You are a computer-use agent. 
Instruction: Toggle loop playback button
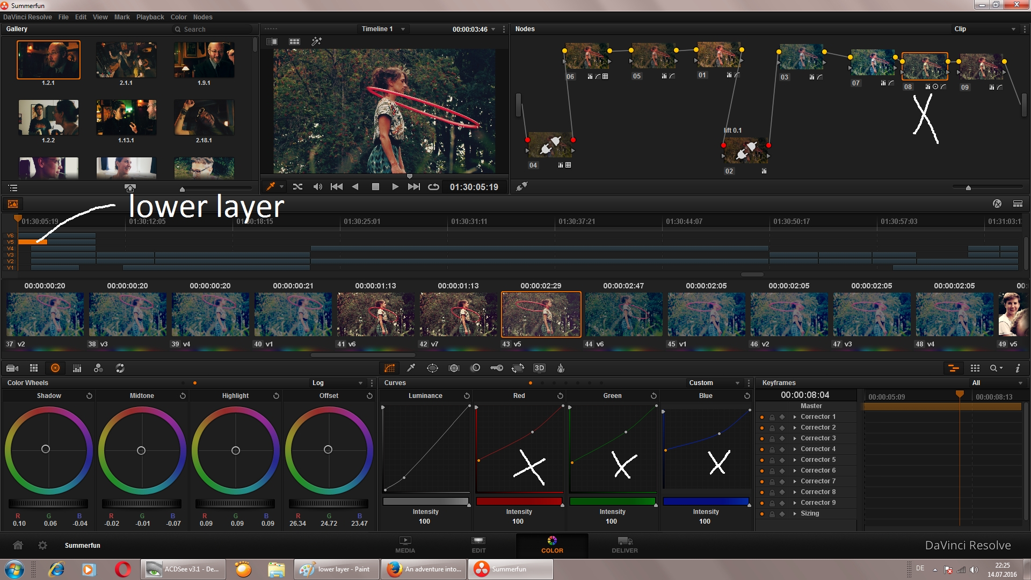click(433, 187)
